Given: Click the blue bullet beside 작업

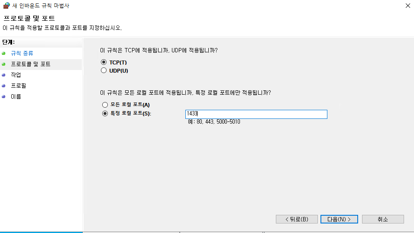Looking at the screenshot, I should coord(4,75).
